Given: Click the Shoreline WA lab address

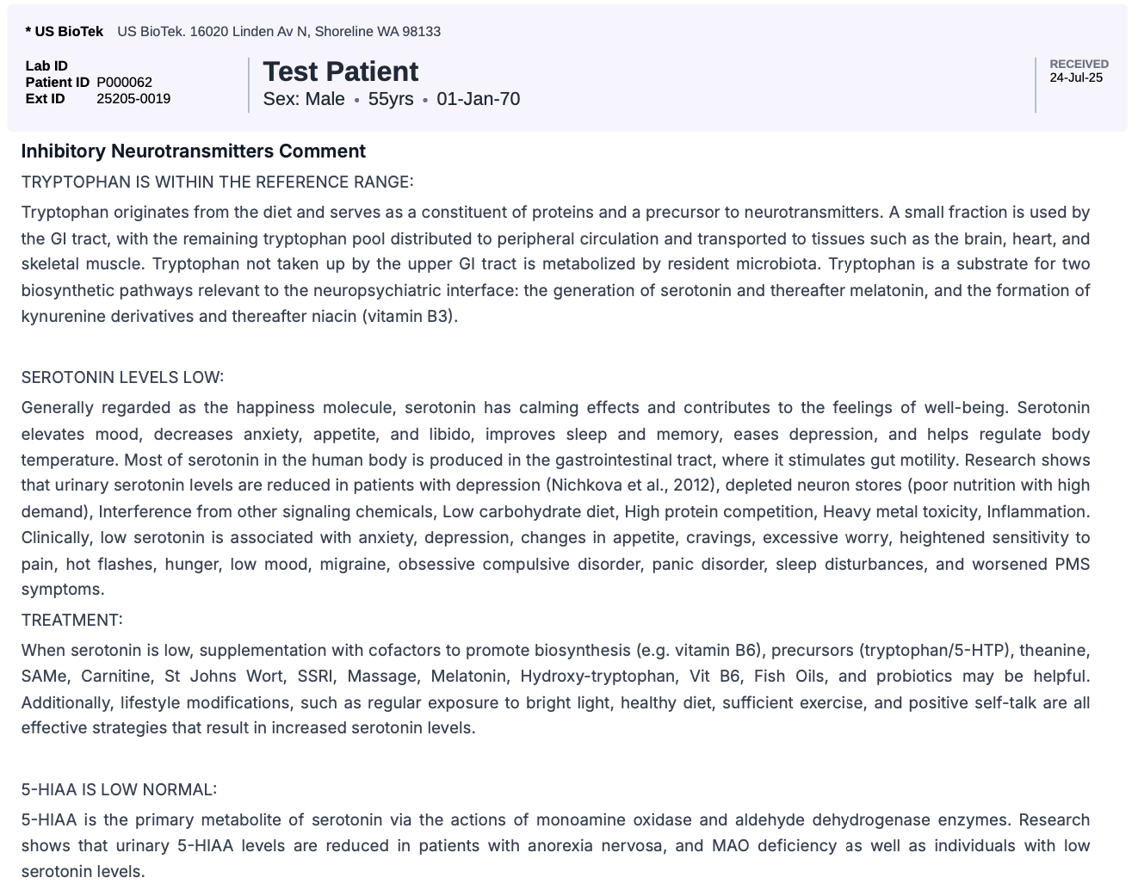Looking at the screenshot, I should click(279, 32).
